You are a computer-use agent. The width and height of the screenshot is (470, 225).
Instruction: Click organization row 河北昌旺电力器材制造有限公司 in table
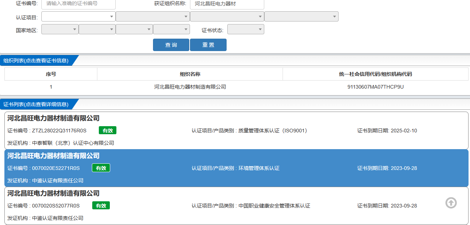[x=190, y=87]
